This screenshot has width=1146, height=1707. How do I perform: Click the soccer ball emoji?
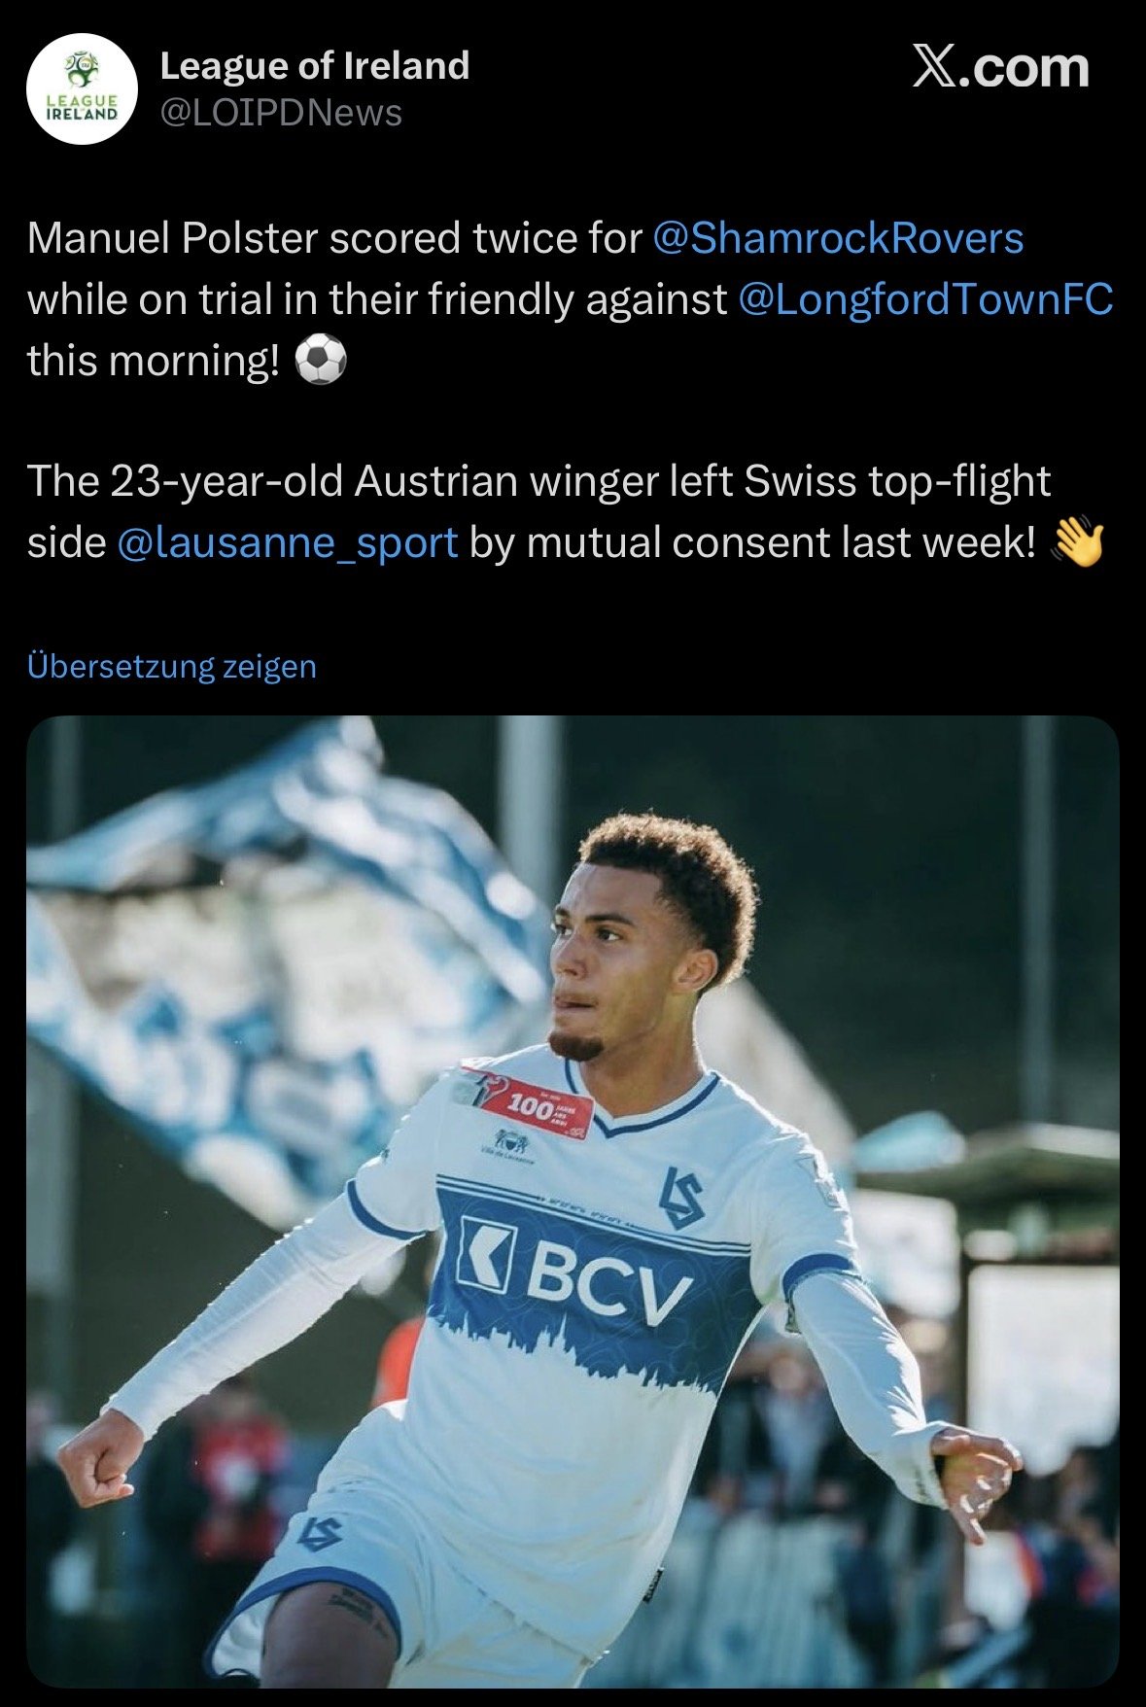[320, 362]
